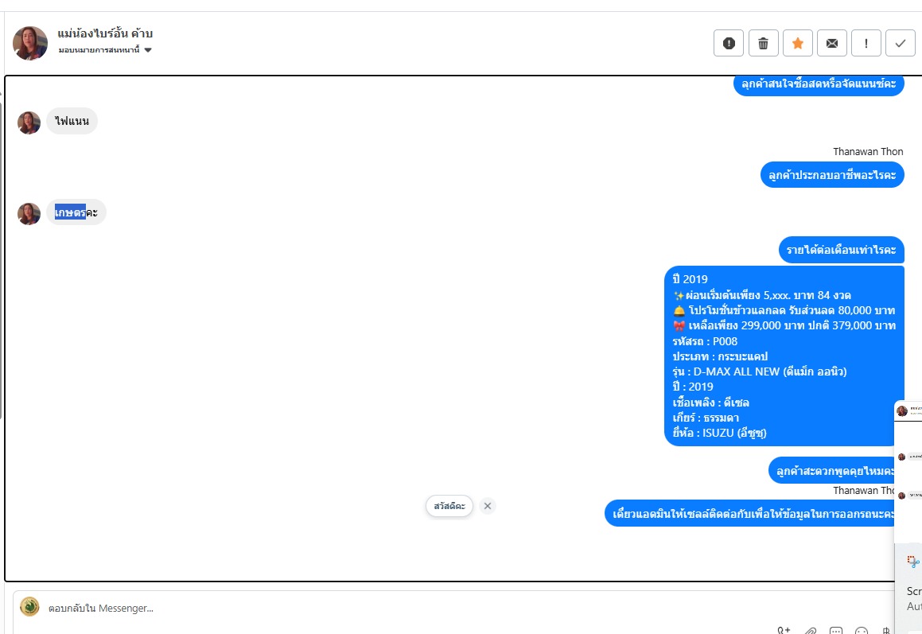The height and width of the screenshot is (634, 922).
Task: Click the เกษตรคะ customer message bubble
Action: tap(76, 212)
